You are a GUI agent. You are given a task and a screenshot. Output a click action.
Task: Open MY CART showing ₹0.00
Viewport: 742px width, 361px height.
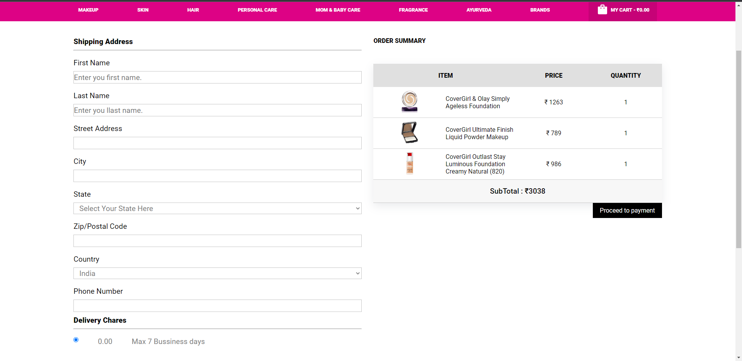point(630,10)
